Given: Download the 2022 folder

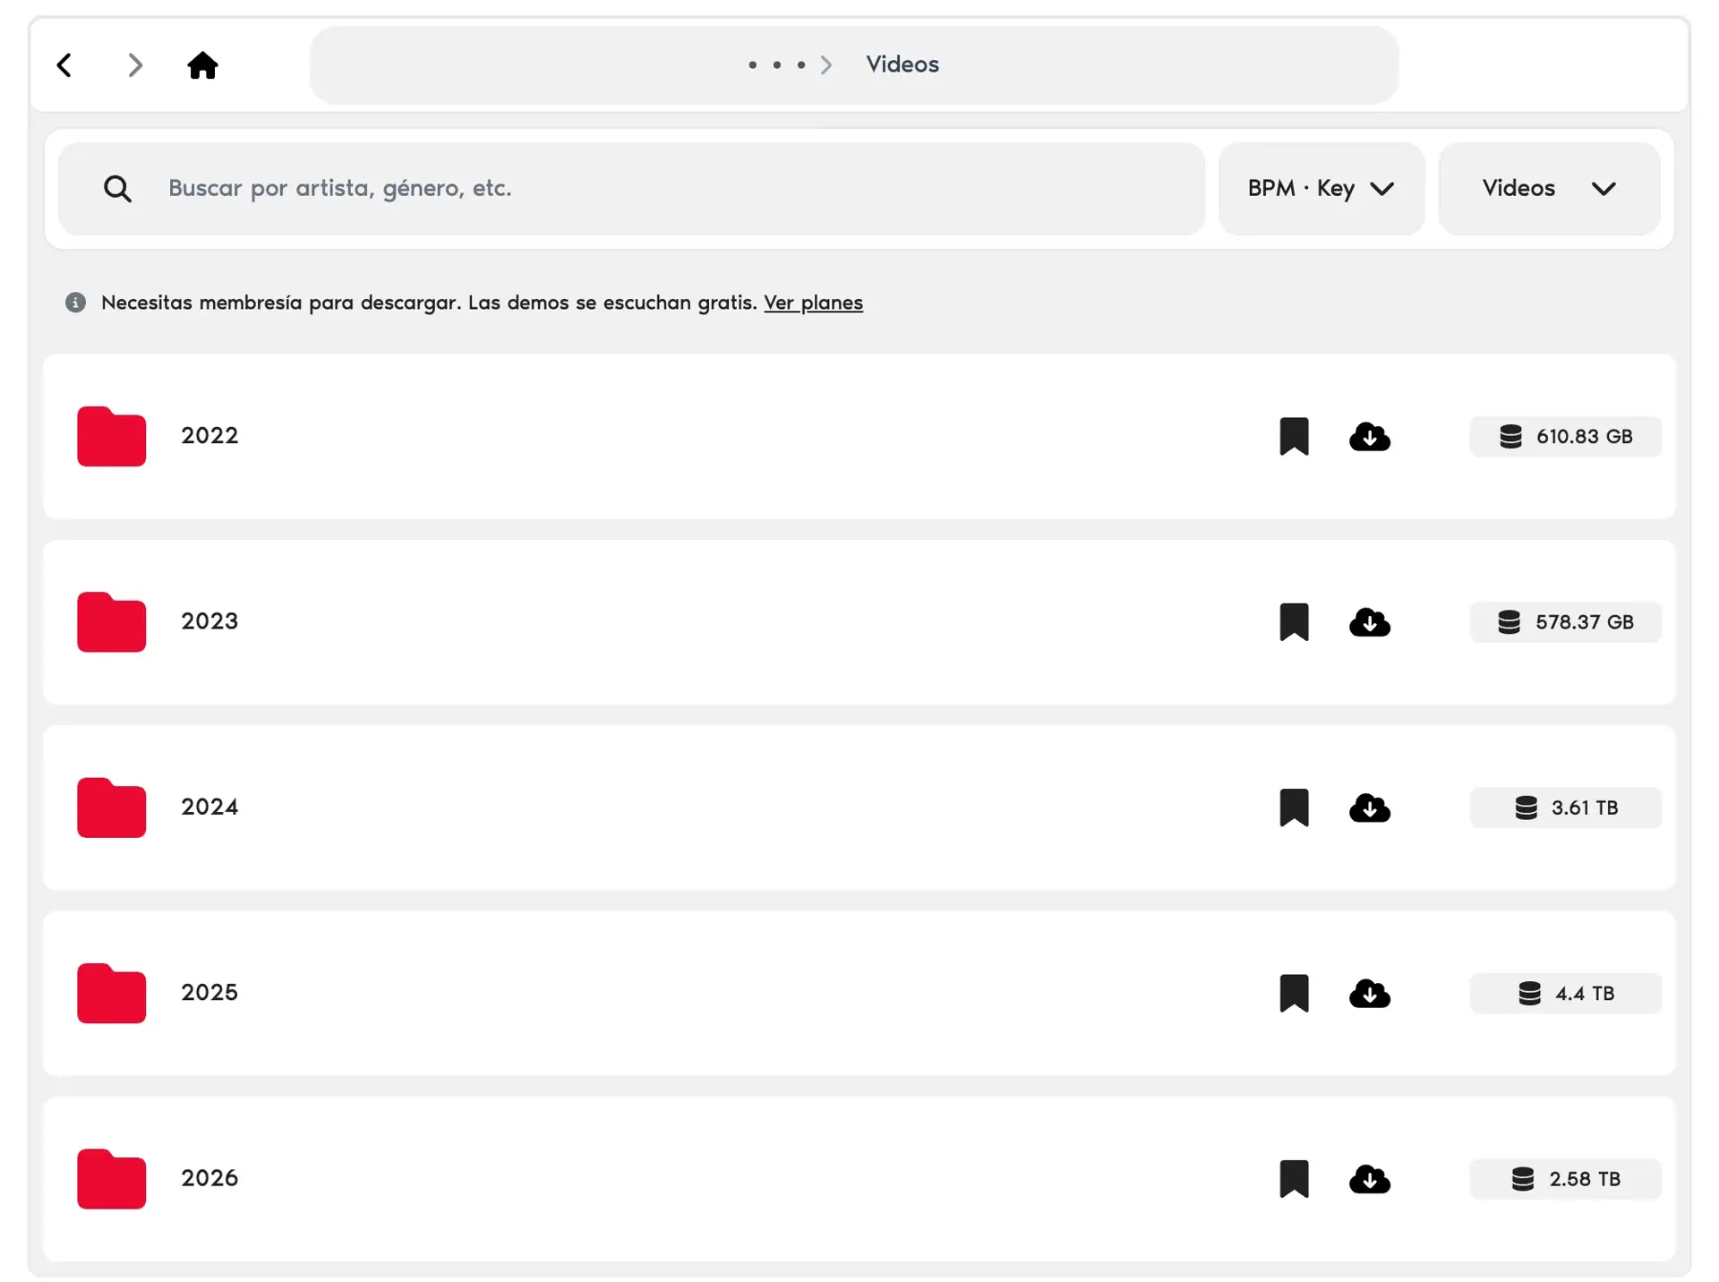Looking at the screenshot, I should coord(1370,436).
